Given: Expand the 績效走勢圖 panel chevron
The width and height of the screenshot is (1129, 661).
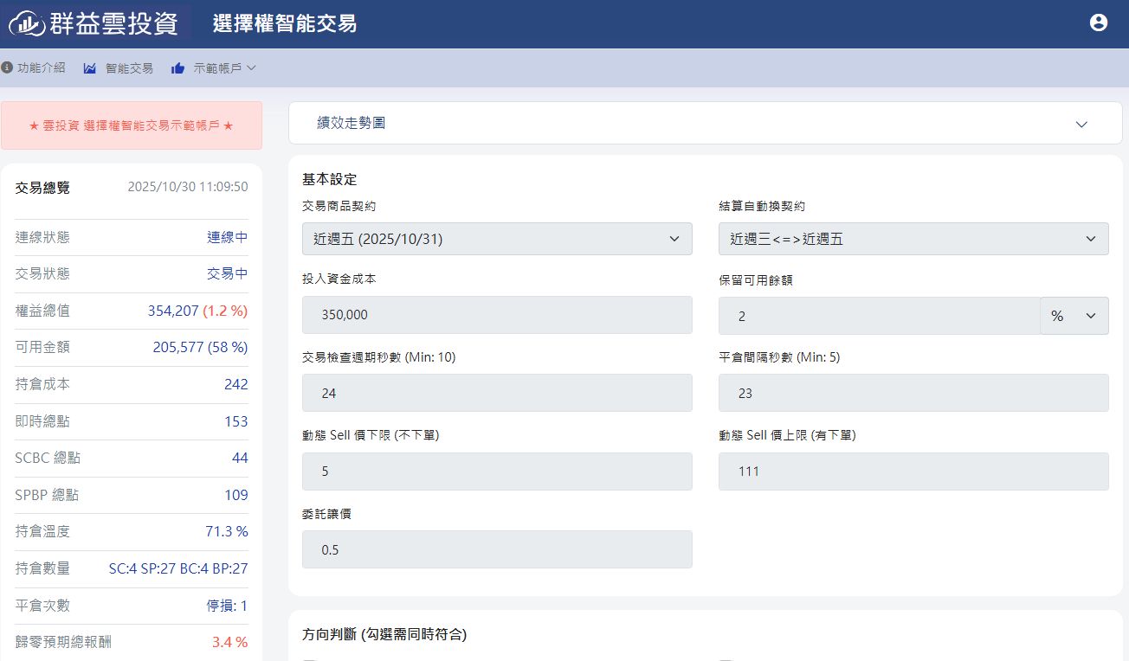Looking at the screenshot, I should [1081, 124].
